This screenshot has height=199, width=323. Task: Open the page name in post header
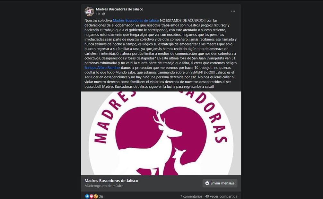(119, 9)
